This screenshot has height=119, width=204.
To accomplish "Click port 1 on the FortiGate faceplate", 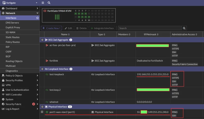I will 76,14.
